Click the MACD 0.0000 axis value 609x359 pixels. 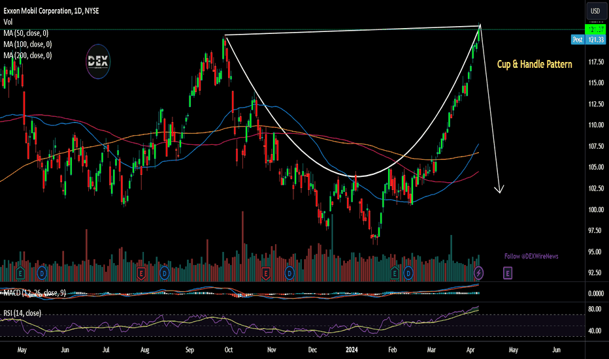[596, 294]
